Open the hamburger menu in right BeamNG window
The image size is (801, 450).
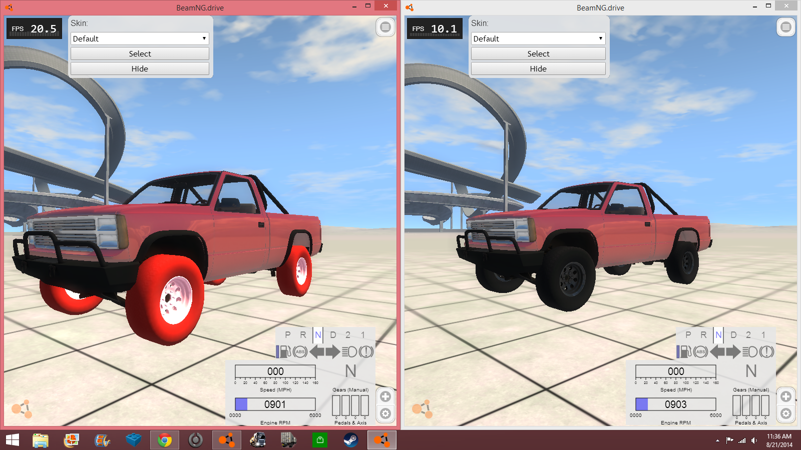[x=786, y=27]
